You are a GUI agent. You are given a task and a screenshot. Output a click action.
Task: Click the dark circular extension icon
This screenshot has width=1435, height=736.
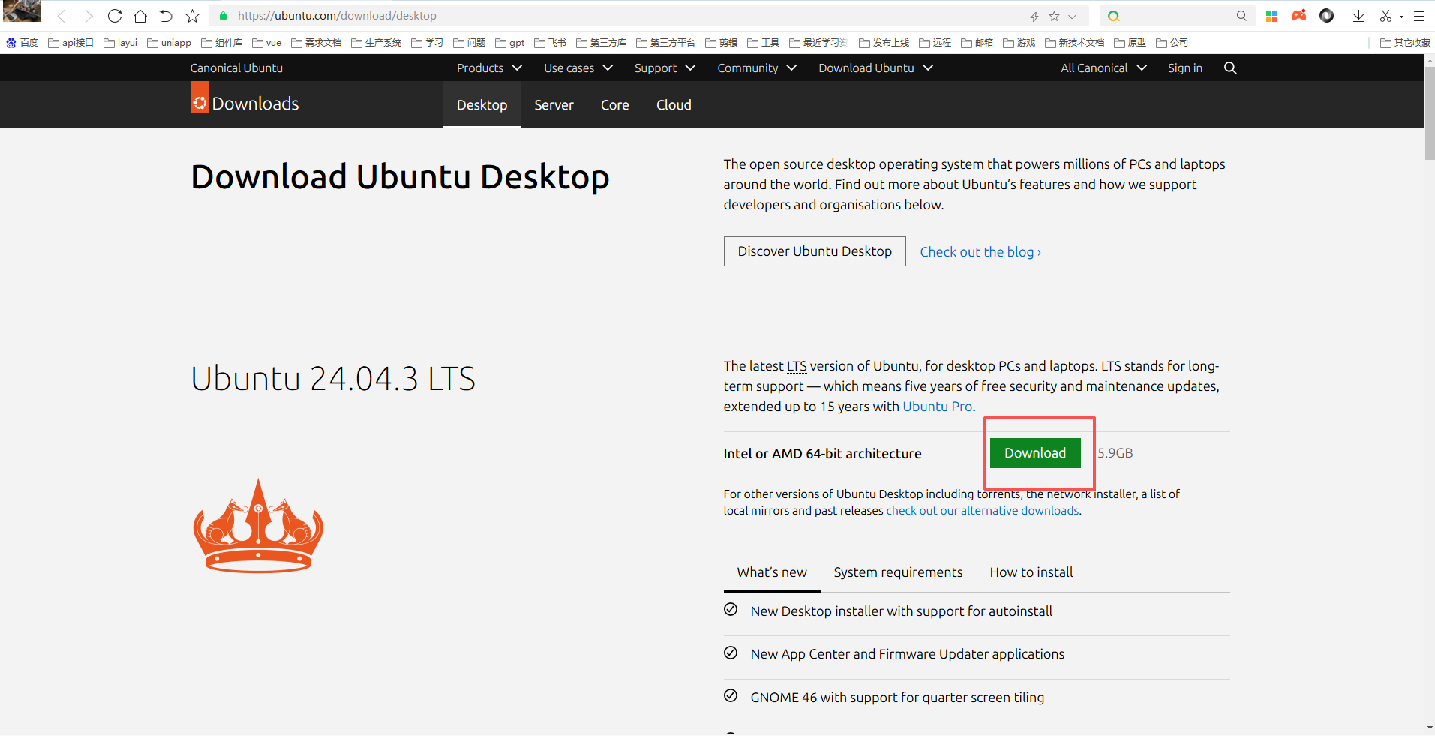[1326, 16]
